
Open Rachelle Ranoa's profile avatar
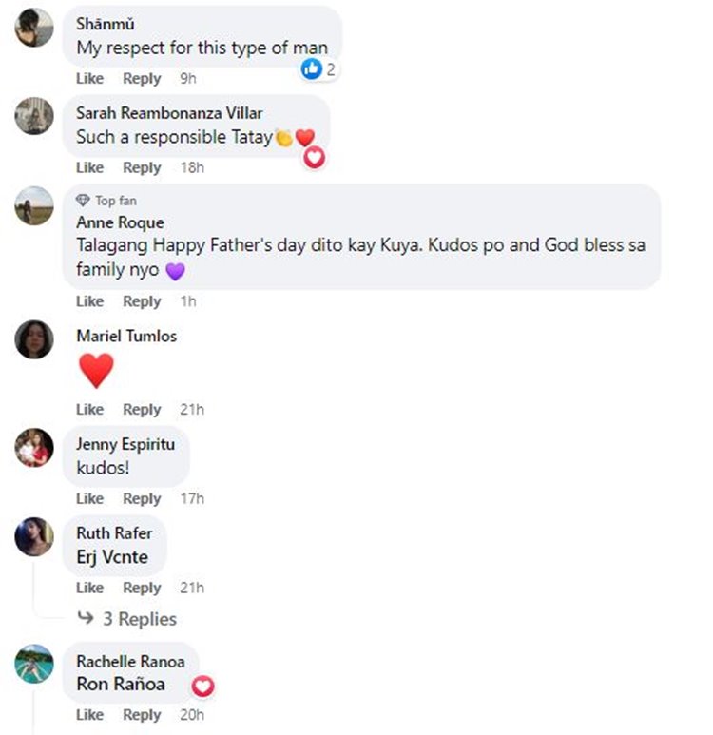[x=34, y=664]
